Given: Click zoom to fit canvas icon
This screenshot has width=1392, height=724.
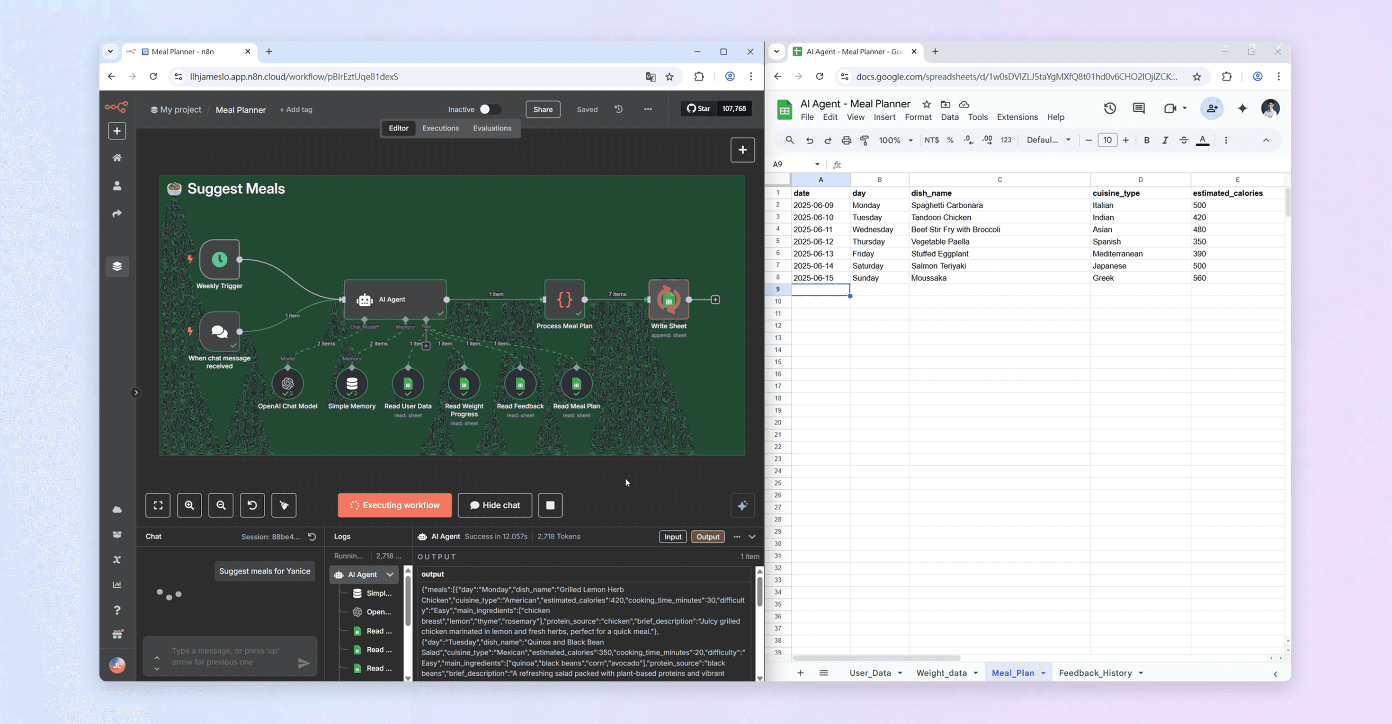Looking at the screenshot, I should point(158,505).
